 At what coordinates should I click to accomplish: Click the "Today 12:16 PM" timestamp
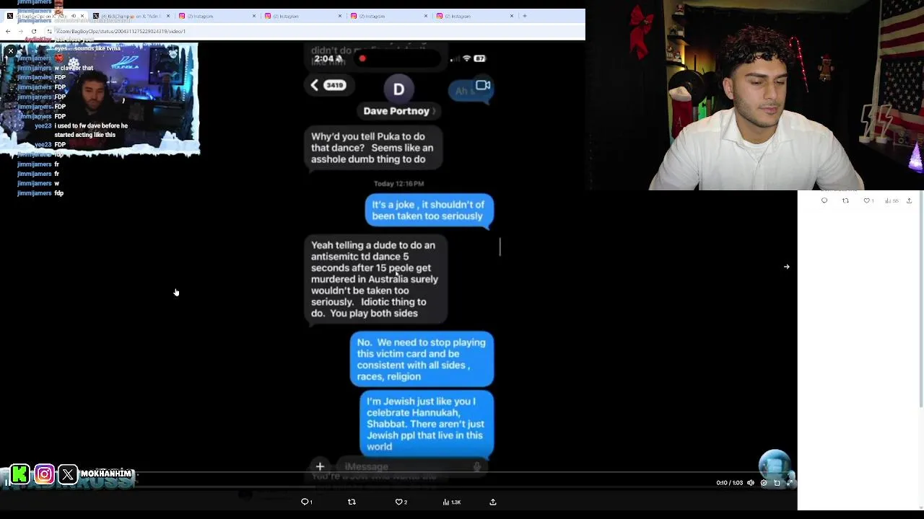(x=398, y=184)
